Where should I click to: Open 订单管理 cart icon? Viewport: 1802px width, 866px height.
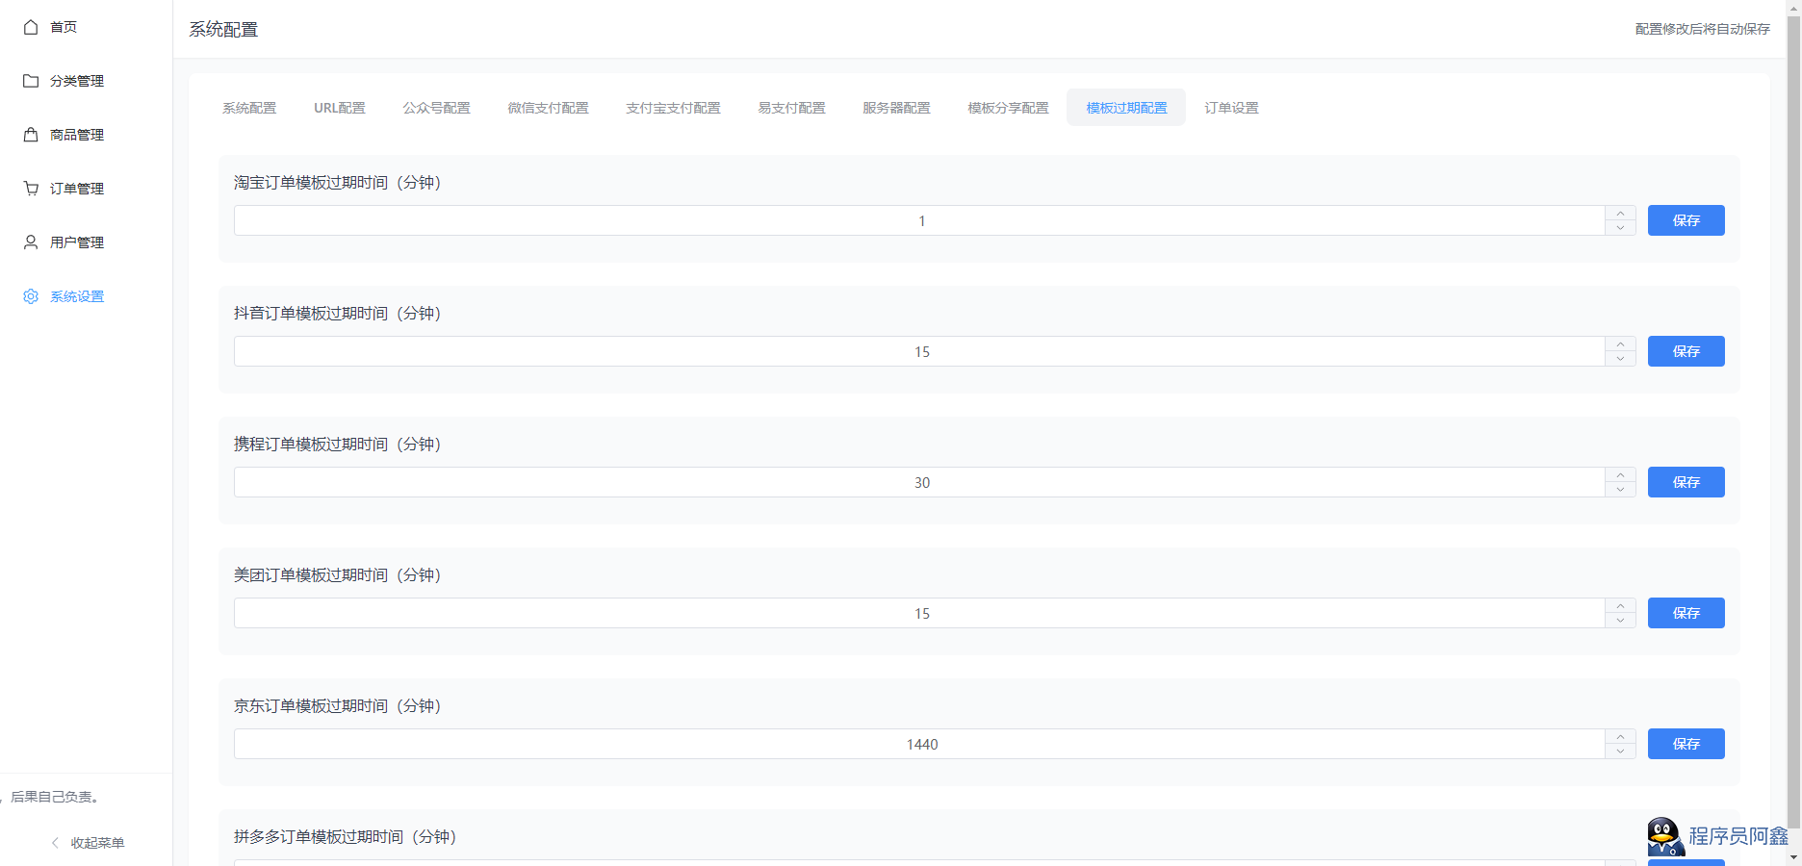pos(31,189)
